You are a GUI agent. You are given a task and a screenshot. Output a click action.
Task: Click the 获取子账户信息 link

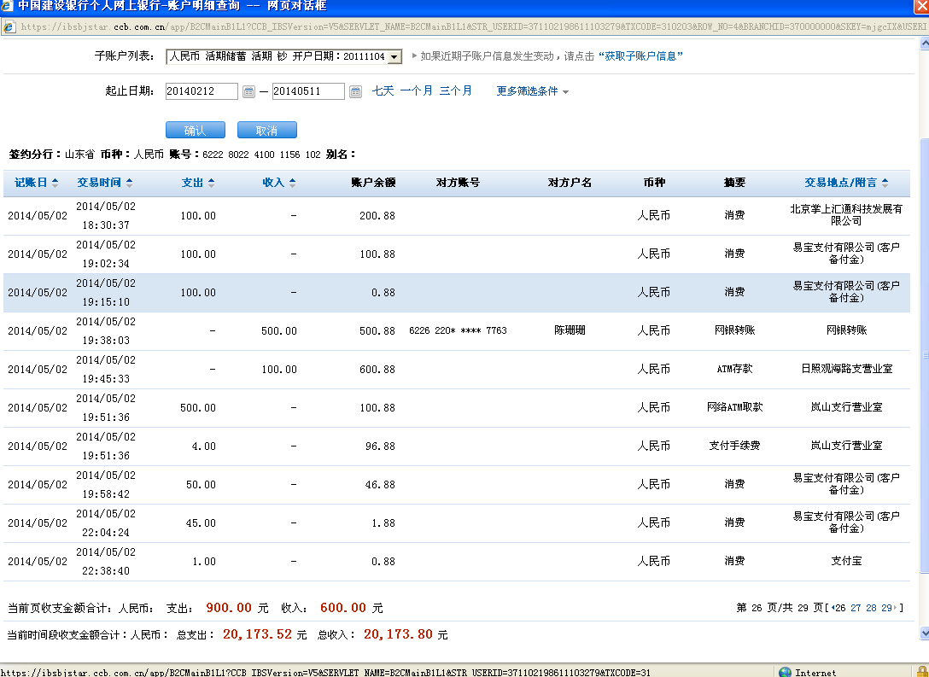click(x=640, y=56)
